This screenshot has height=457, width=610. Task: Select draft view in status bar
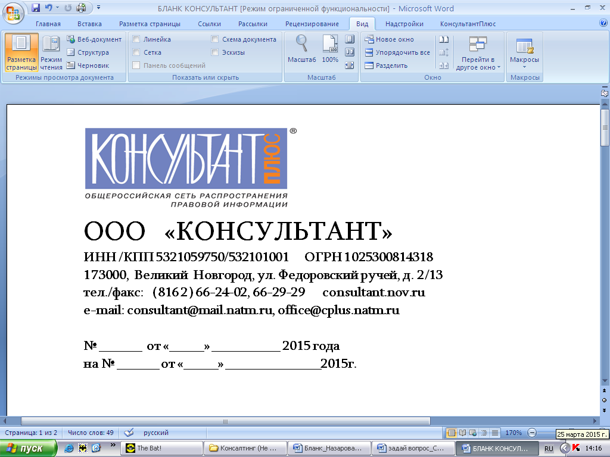click(495, 433)
